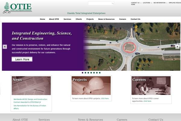Click footer Careers heading
The height and width of the screenshot is (121, 181).
[x=122, y=119]
